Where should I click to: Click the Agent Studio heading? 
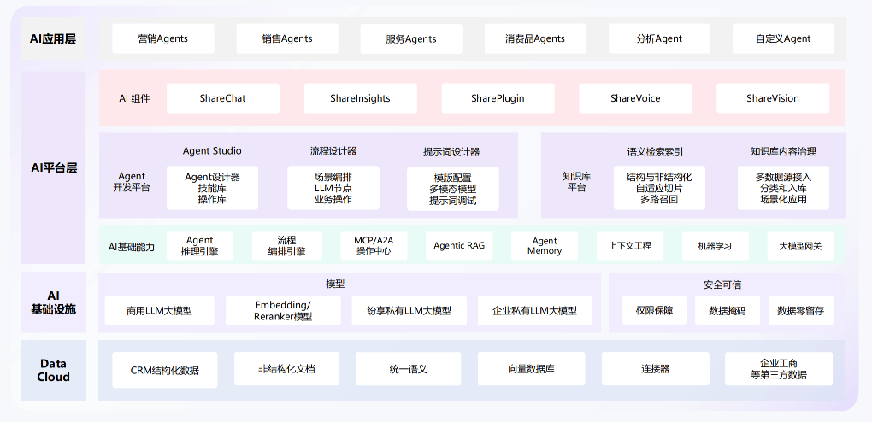[x=212, y=150]
